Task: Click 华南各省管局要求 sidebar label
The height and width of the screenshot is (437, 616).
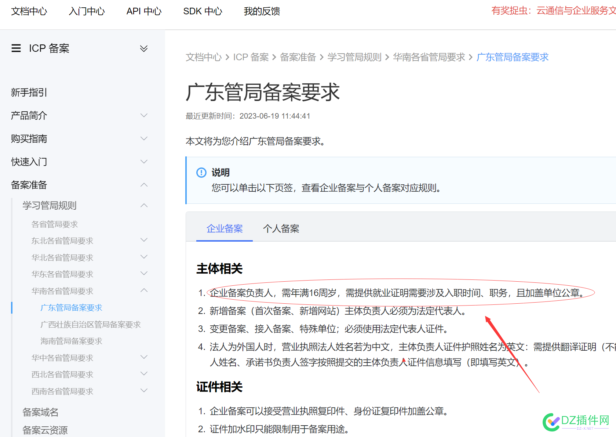Action: click(62, 291)
